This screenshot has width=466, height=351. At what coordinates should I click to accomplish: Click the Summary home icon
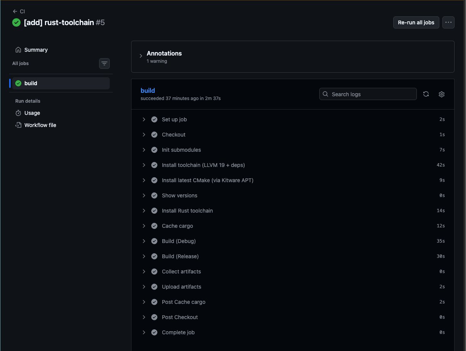point(18,50)
